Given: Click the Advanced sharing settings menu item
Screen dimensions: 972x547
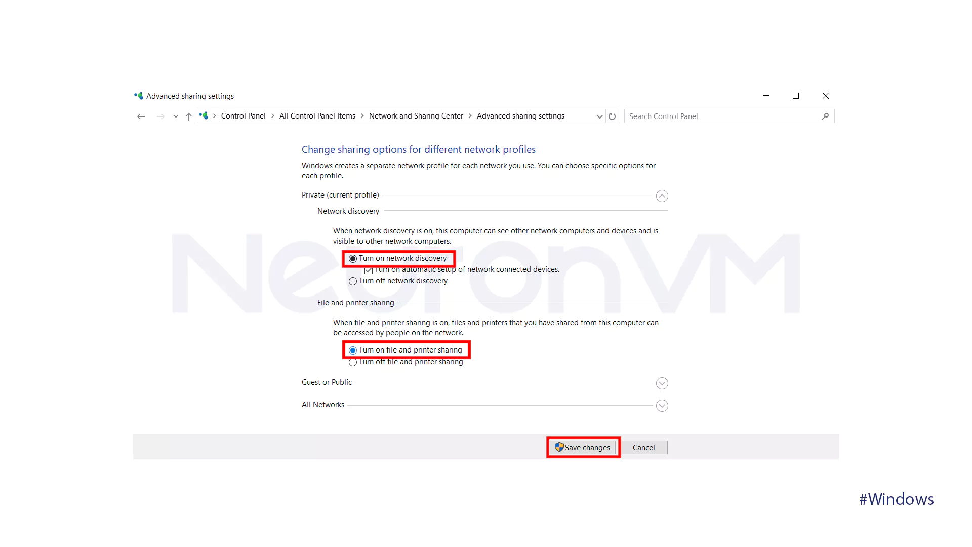Looking at the screenshot, I should tap(520, 115).
